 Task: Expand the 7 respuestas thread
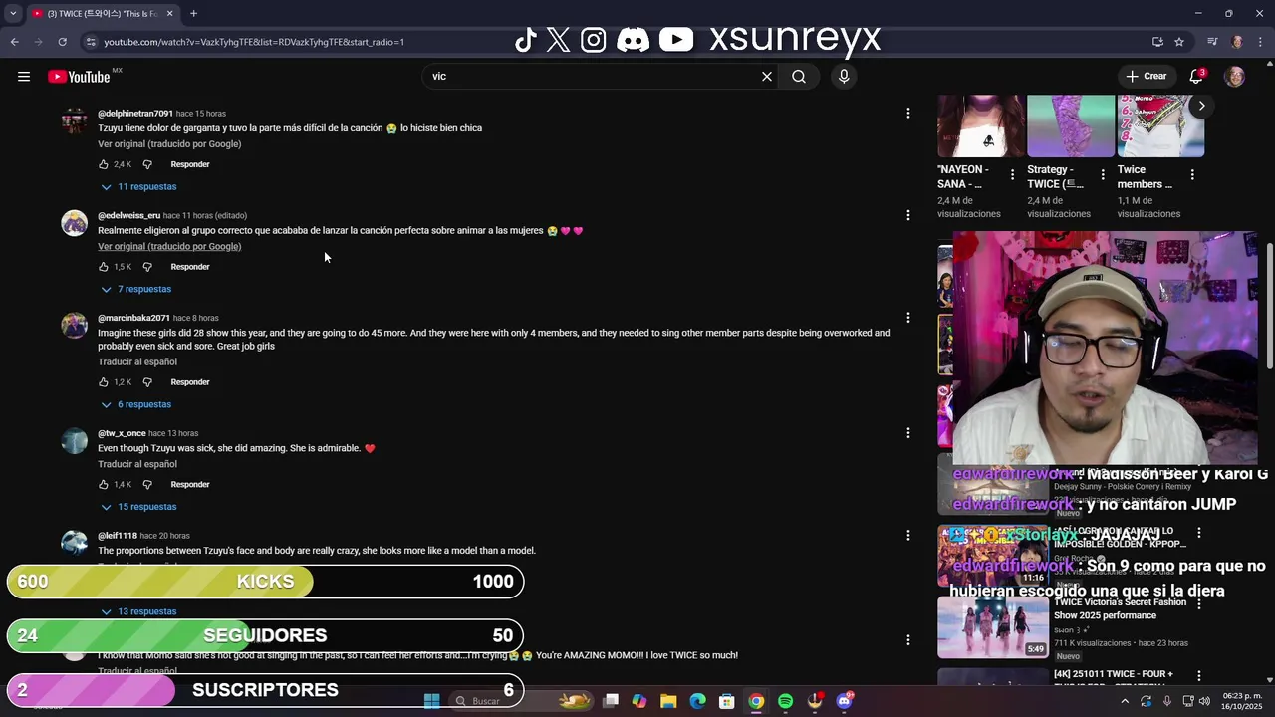click(135, 289)
